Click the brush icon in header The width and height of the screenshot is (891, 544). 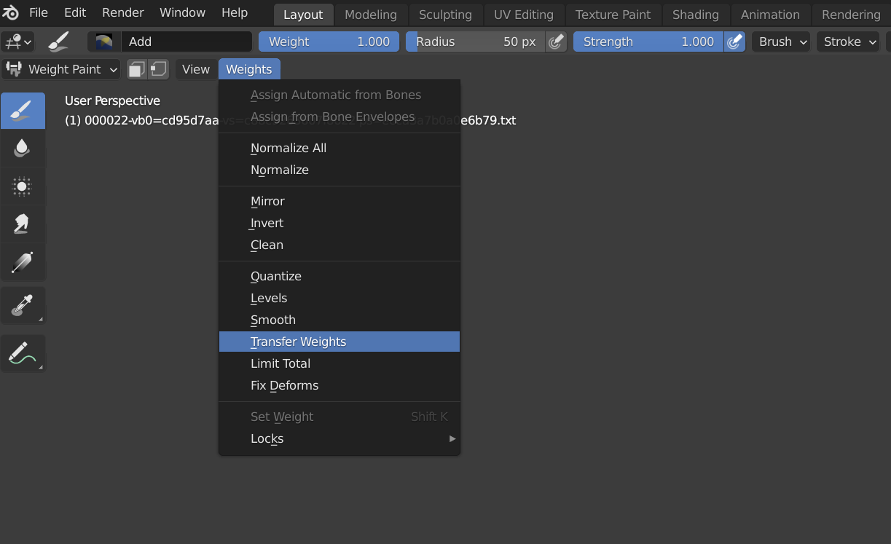[59, 42]
